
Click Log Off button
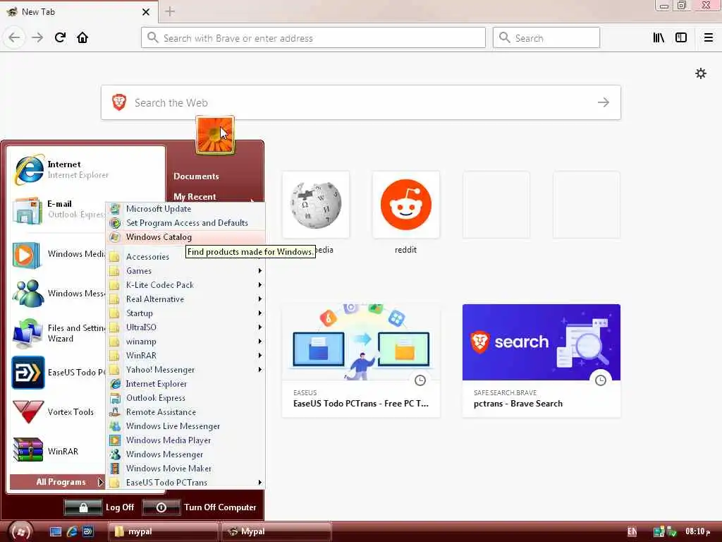click(99, 507)
